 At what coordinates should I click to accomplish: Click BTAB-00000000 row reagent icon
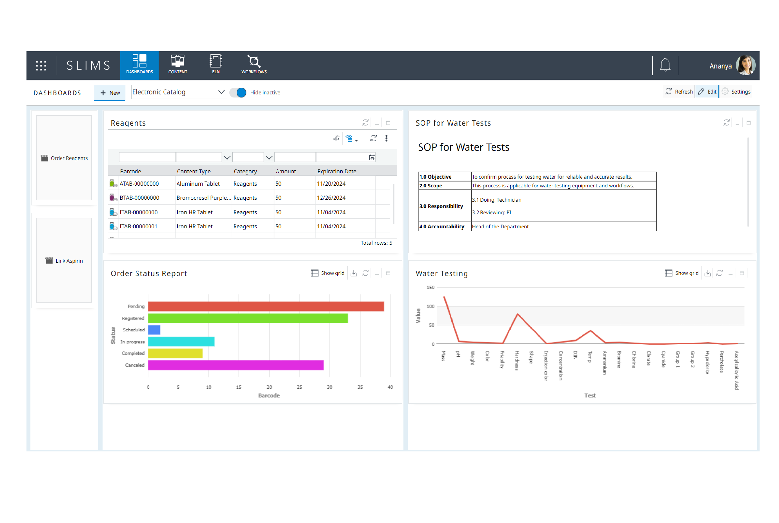(113, 198)
